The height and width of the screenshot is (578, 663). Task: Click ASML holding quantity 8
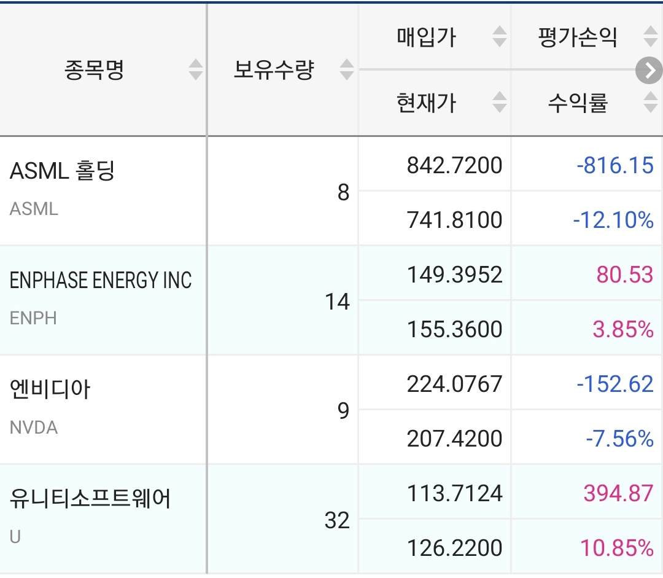coord(343,192)
